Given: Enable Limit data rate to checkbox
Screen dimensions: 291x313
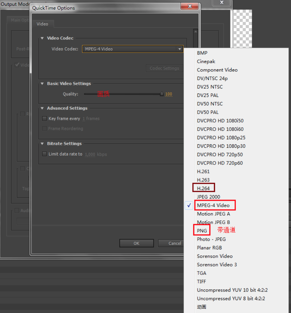Looking at the screenshot, I should 44,154.
